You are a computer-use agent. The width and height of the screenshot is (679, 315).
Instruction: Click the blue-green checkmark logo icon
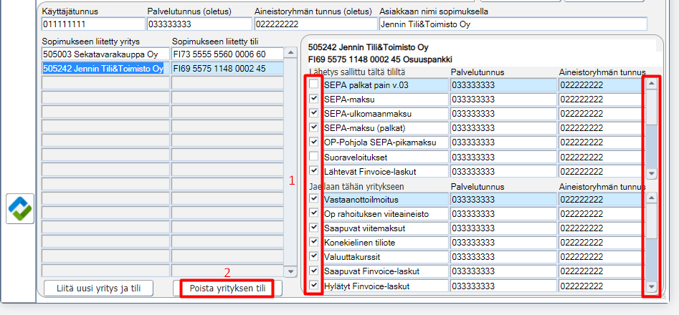click(20, 208)
